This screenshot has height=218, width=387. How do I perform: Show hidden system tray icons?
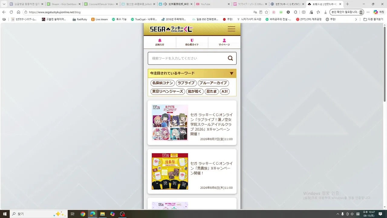[338, 214]
